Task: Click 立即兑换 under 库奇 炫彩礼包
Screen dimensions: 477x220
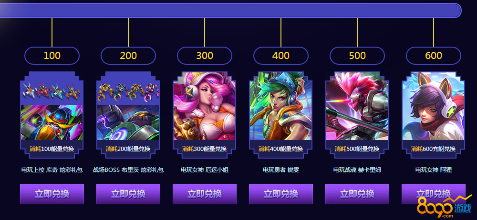Action: point(52,194)
